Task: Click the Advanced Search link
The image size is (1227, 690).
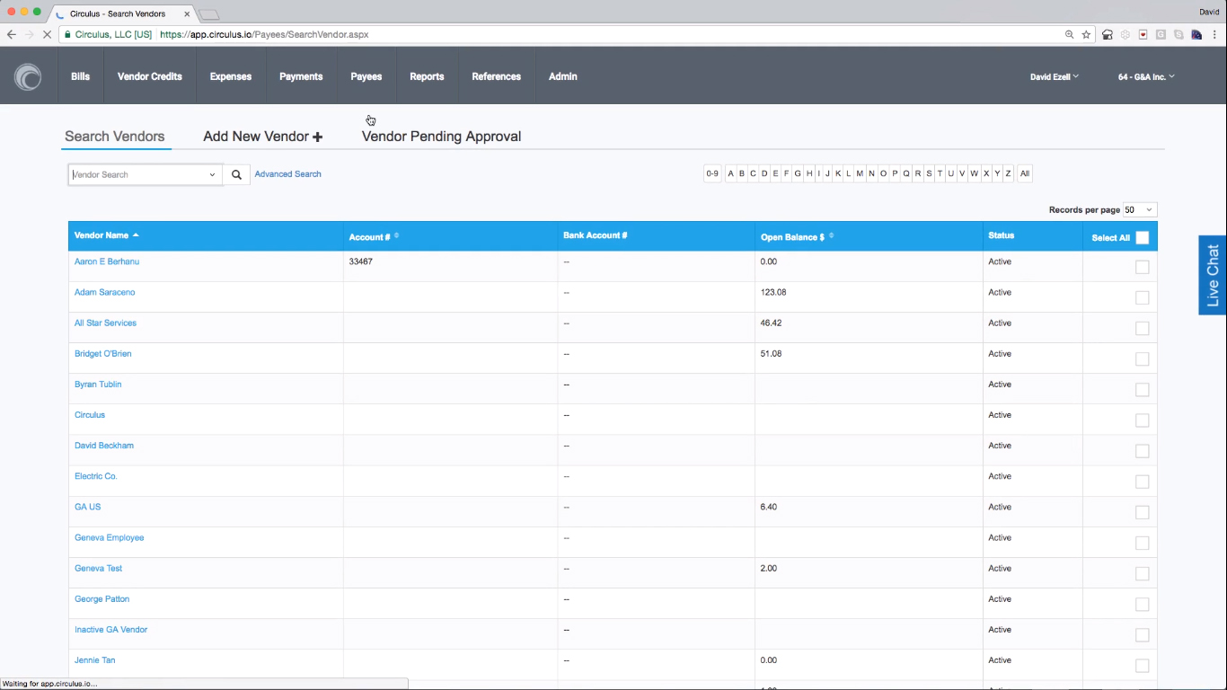Action: coord(287,174)
